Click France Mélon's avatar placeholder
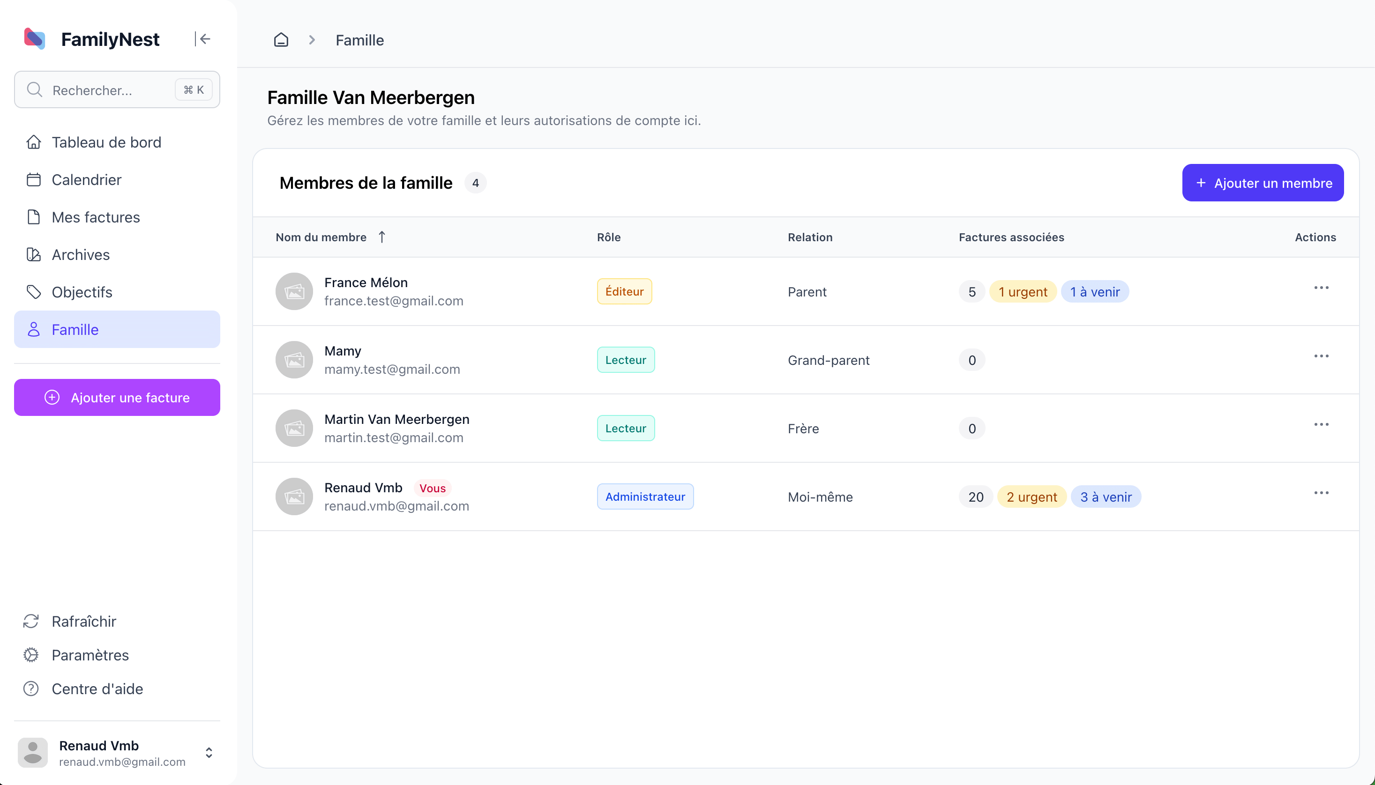This screenshot has width=1375, height=785. tap(294, 291)
